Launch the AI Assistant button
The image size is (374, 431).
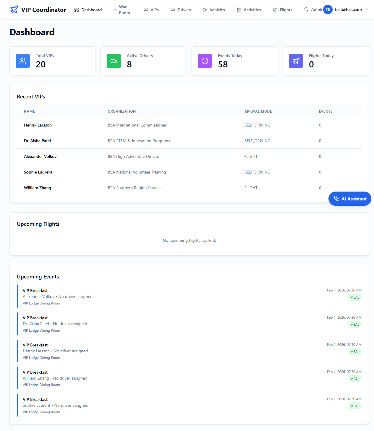tap(350, 199)
